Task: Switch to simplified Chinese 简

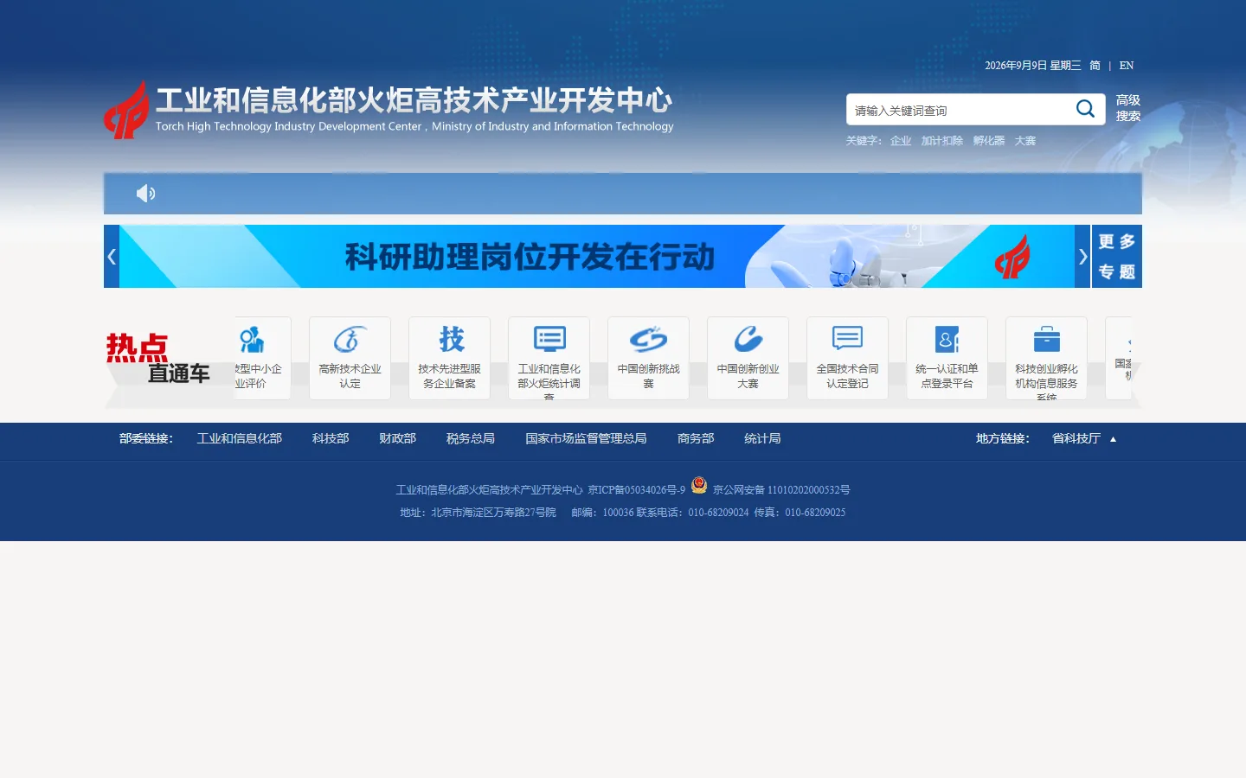Action: [1095, 66]
